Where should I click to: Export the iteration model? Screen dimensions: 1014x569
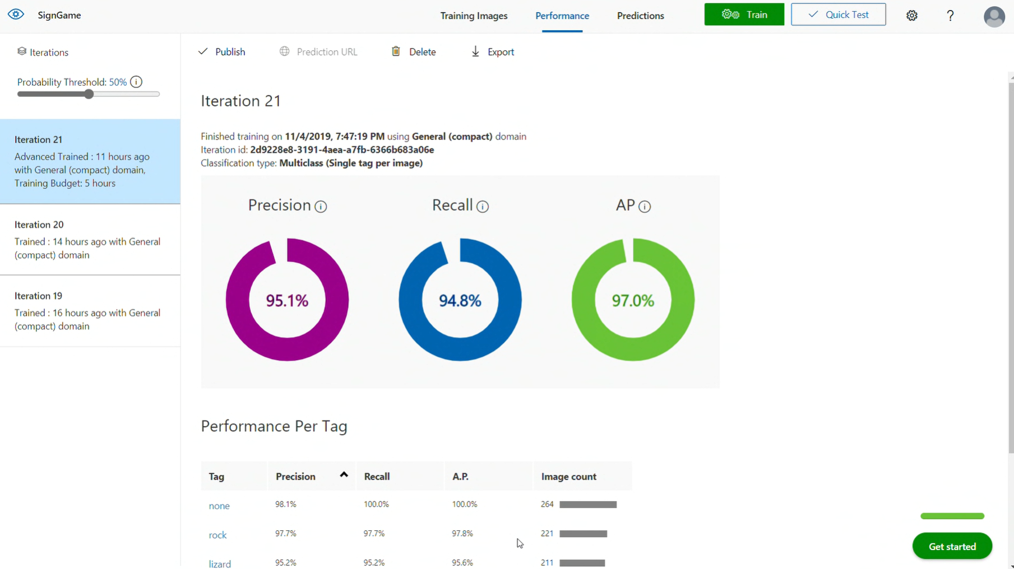[x=492, y=52]
